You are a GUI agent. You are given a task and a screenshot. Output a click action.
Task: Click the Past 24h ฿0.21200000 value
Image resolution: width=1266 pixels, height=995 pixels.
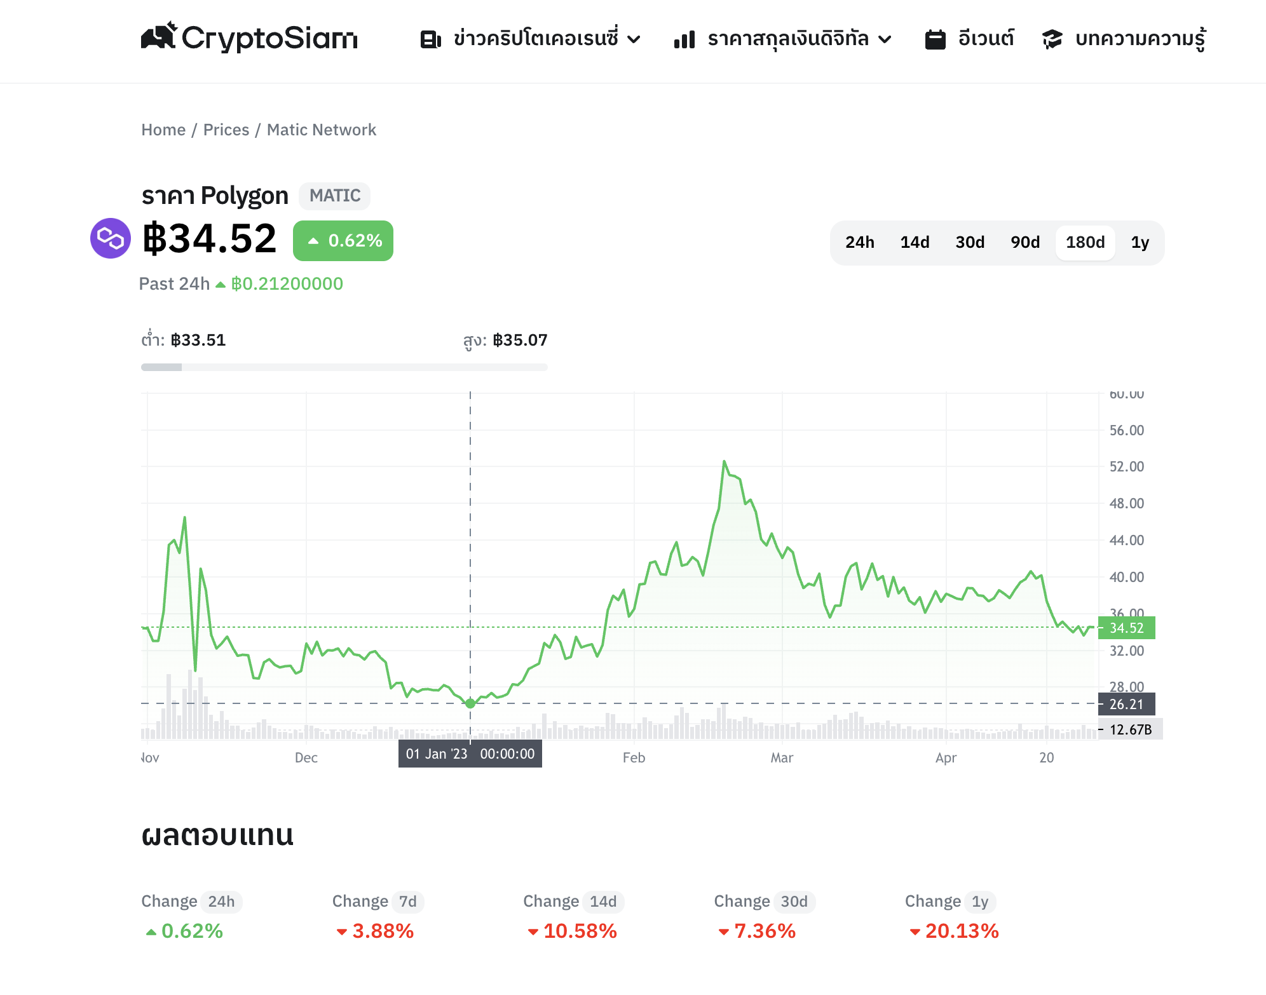[287, 284]
